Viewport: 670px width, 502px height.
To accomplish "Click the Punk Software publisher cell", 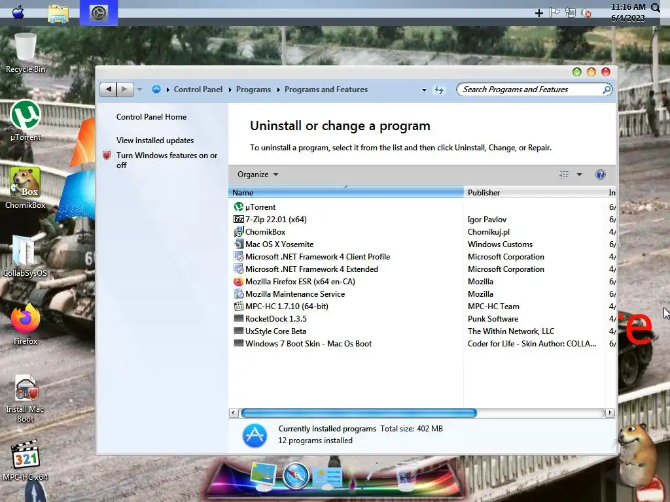I will point(493,318).
